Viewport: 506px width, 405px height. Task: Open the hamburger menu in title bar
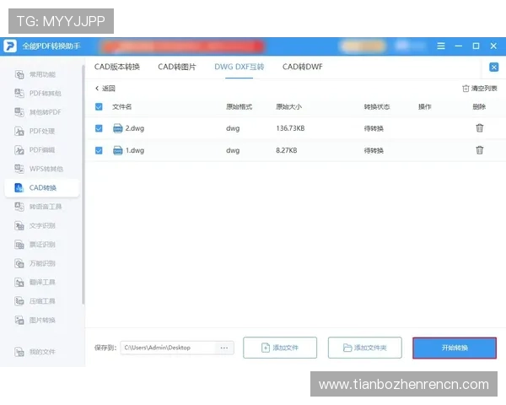point(441,46)
